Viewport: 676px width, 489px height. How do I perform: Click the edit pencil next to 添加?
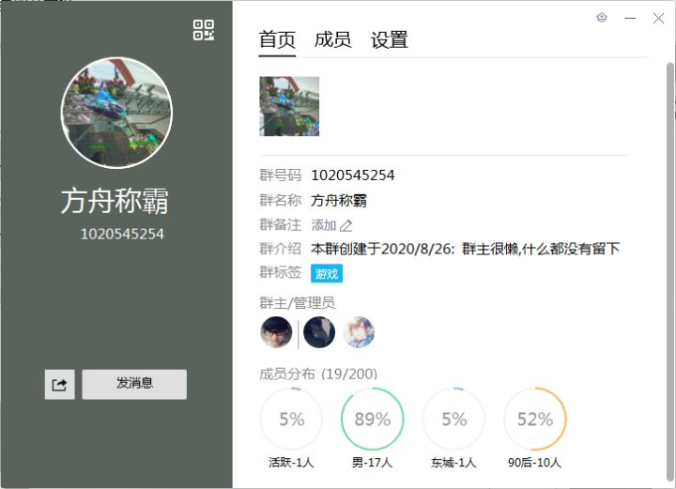(346, 225)
